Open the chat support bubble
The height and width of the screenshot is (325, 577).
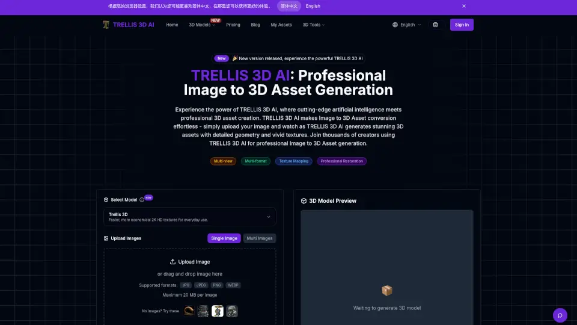[x=560, y=315]
